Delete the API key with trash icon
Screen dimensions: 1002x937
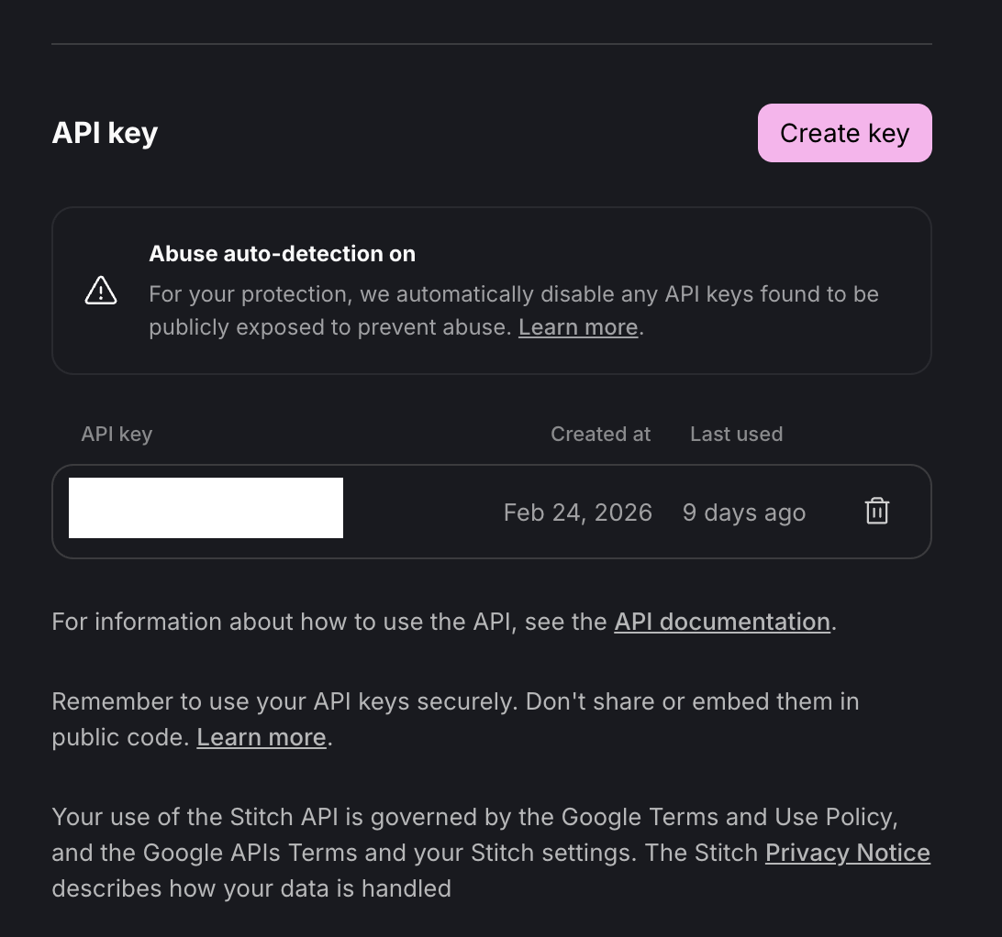tap(877, 512)
